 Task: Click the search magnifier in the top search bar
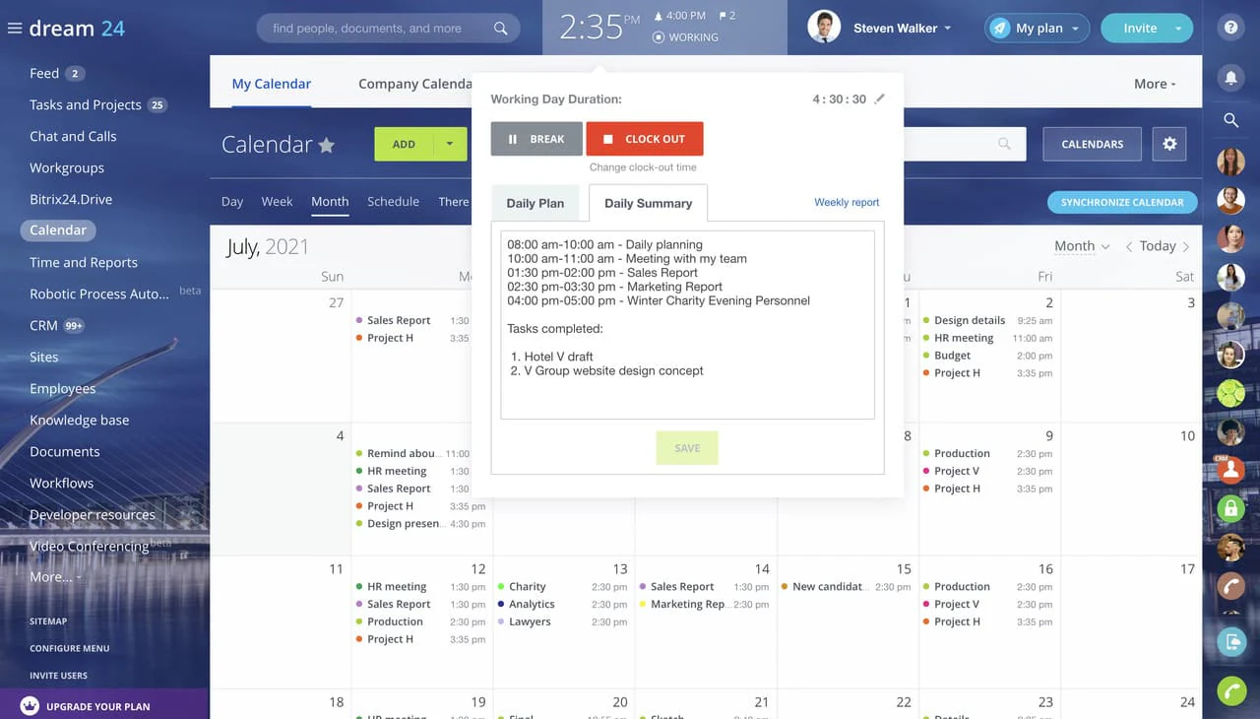[500, 29]
